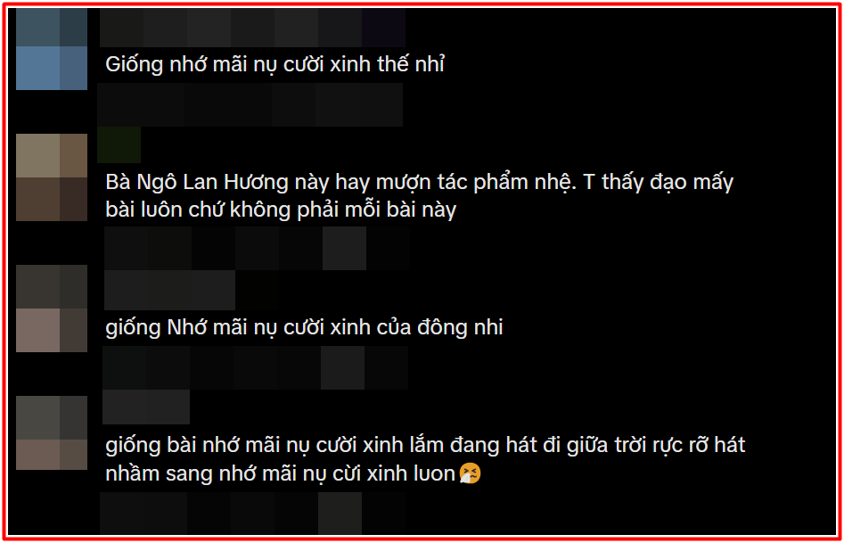Click the blurred action row under the first comment
The height and width of the screenshot is (543, 844).
(250, 104)
